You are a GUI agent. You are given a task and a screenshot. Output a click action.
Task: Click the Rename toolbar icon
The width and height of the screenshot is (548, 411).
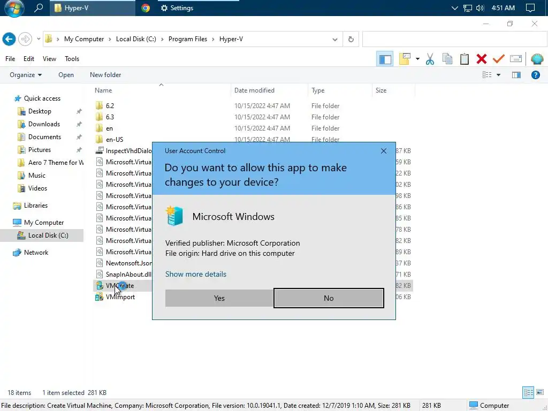(516, 59)
